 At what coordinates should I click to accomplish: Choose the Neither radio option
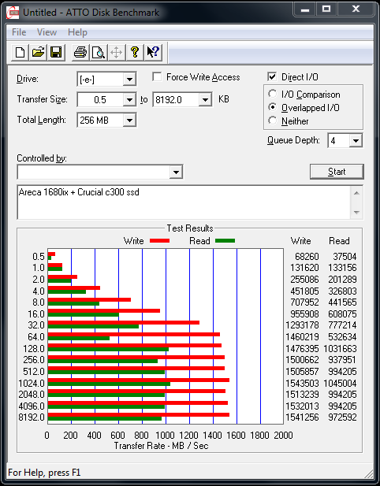(272, 121)
